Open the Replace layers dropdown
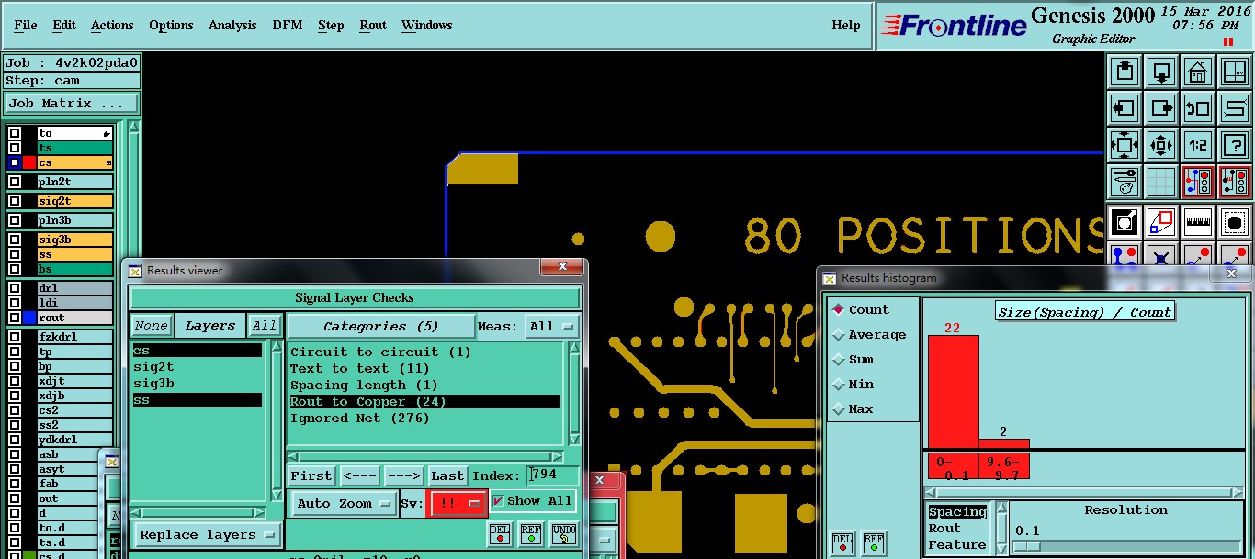 coord(209,534)
